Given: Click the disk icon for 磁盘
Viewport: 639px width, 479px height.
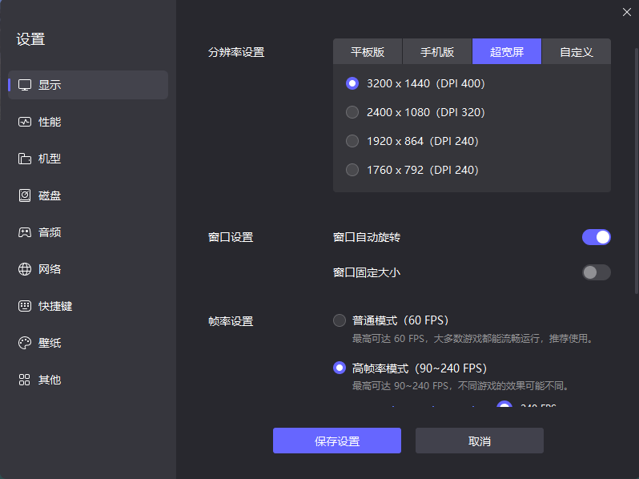Looking at the screenshot, I should pos(25,195).
